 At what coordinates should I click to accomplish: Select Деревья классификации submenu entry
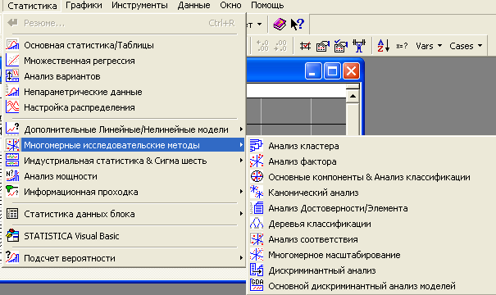click(371, 224)
